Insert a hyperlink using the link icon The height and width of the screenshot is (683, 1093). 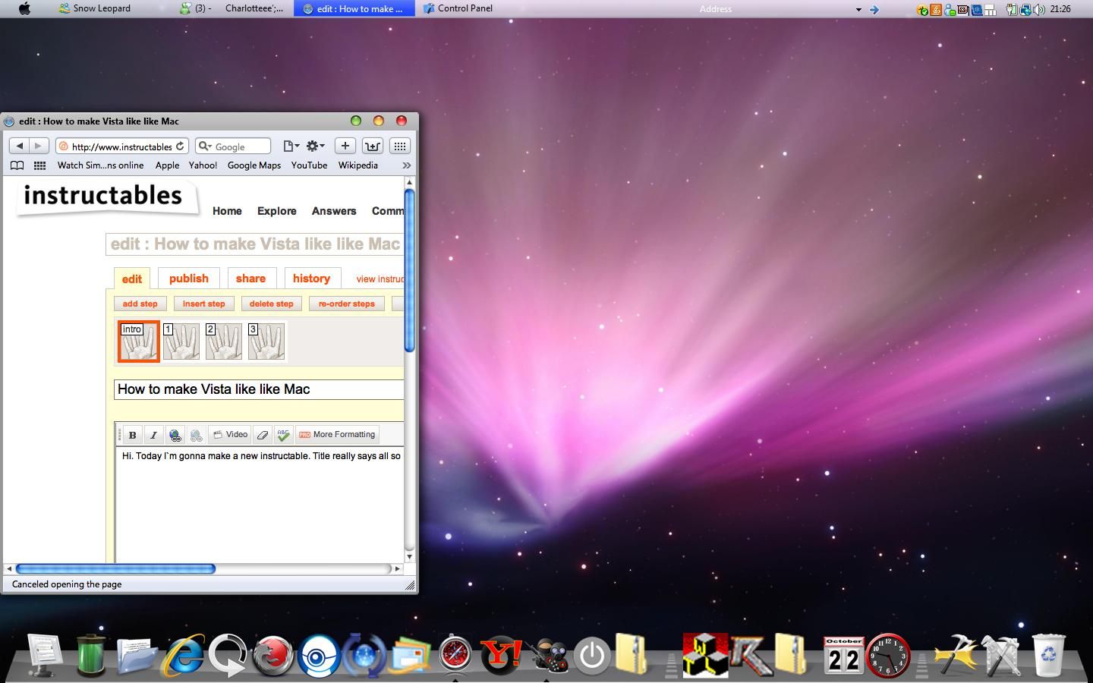pos(175,434)
